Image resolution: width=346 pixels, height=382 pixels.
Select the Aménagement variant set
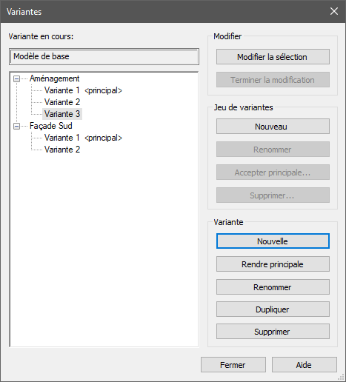click(54, 78)
